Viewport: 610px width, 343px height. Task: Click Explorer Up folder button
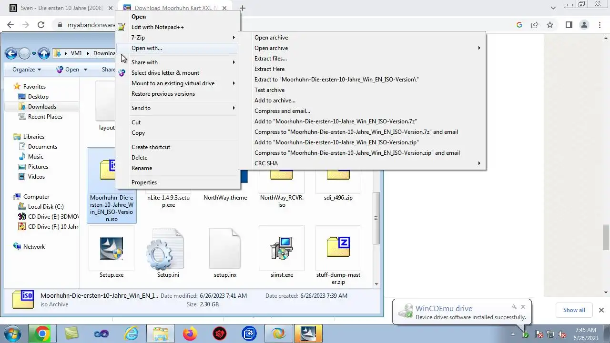pyautogui.click(x=44, y=53)
